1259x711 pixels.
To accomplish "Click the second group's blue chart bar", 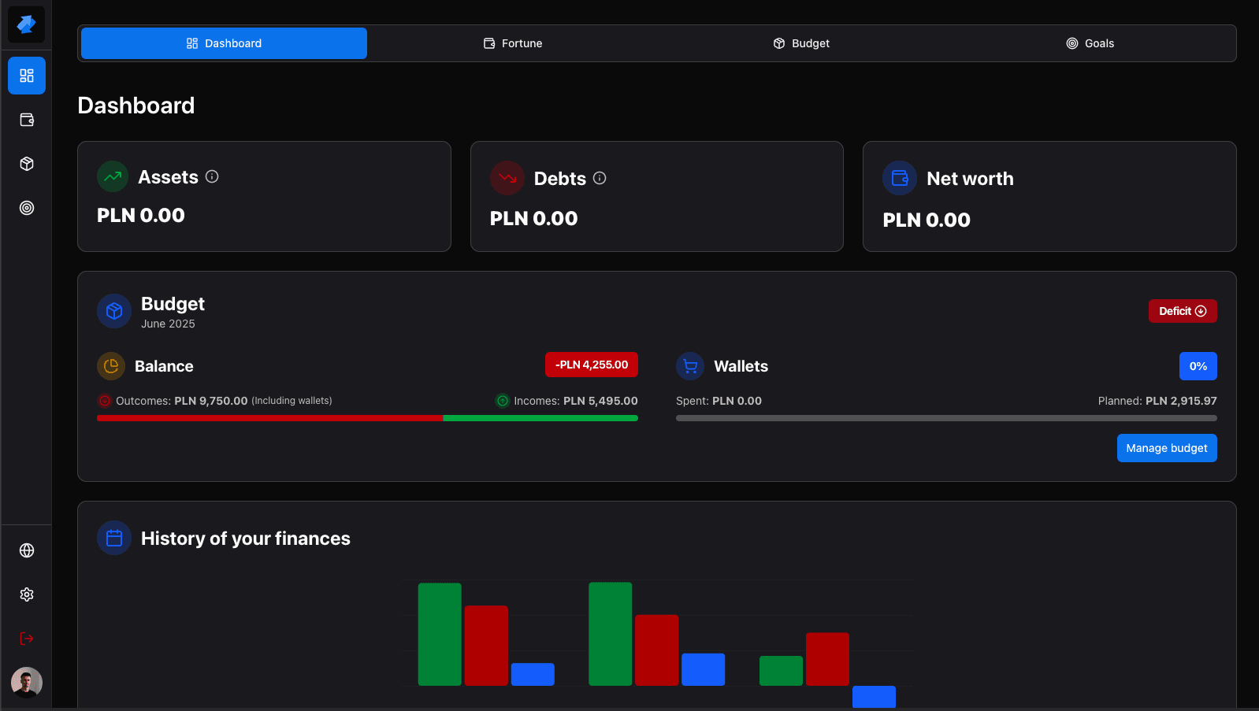I will point(703,669).
